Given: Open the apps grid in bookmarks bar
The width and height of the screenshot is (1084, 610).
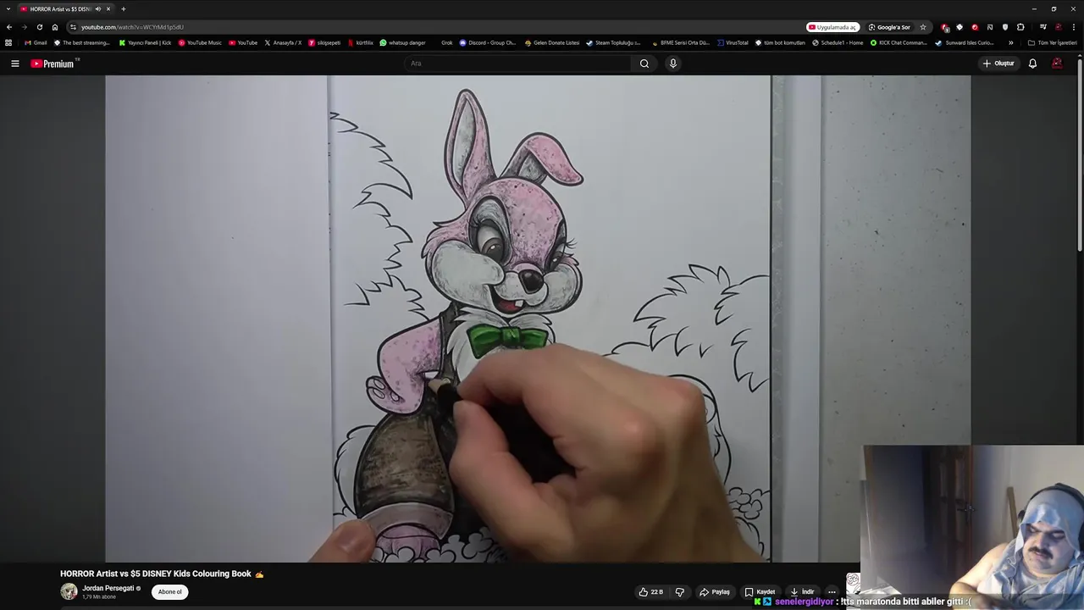Looking at the screenshot, I should point(8,42).
